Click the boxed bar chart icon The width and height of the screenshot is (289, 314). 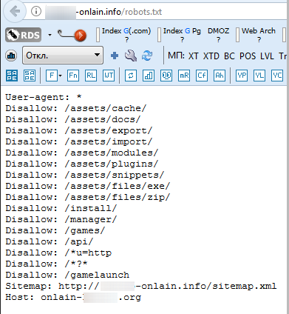click(x=149, y=76)
